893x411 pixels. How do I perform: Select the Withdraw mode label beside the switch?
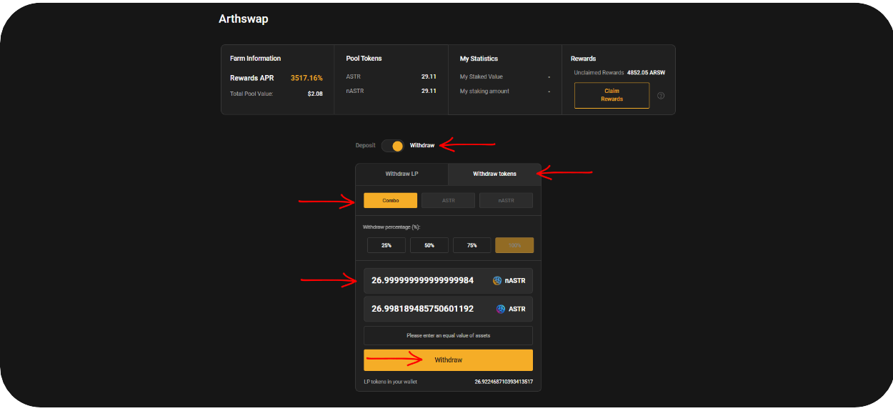pos(421,146)
